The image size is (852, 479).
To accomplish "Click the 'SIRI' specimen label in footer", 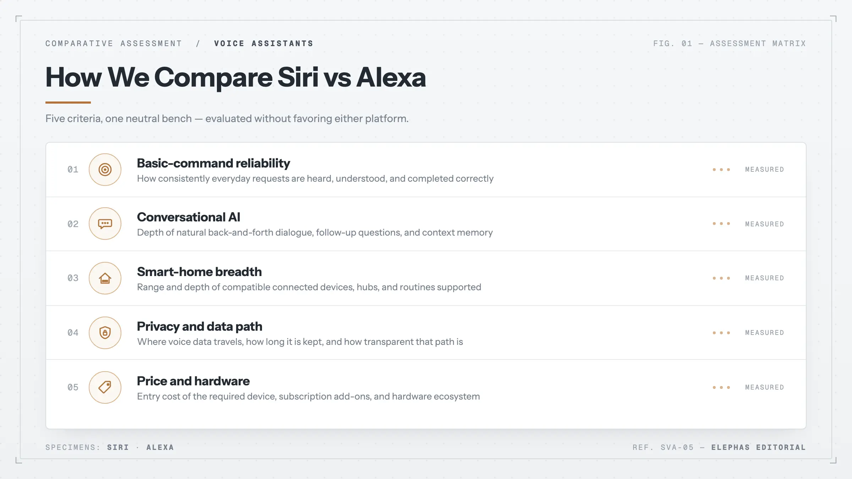I will click(x=118, y=447).
